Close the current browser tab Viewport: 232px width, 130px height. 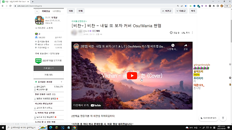point(28,2)
